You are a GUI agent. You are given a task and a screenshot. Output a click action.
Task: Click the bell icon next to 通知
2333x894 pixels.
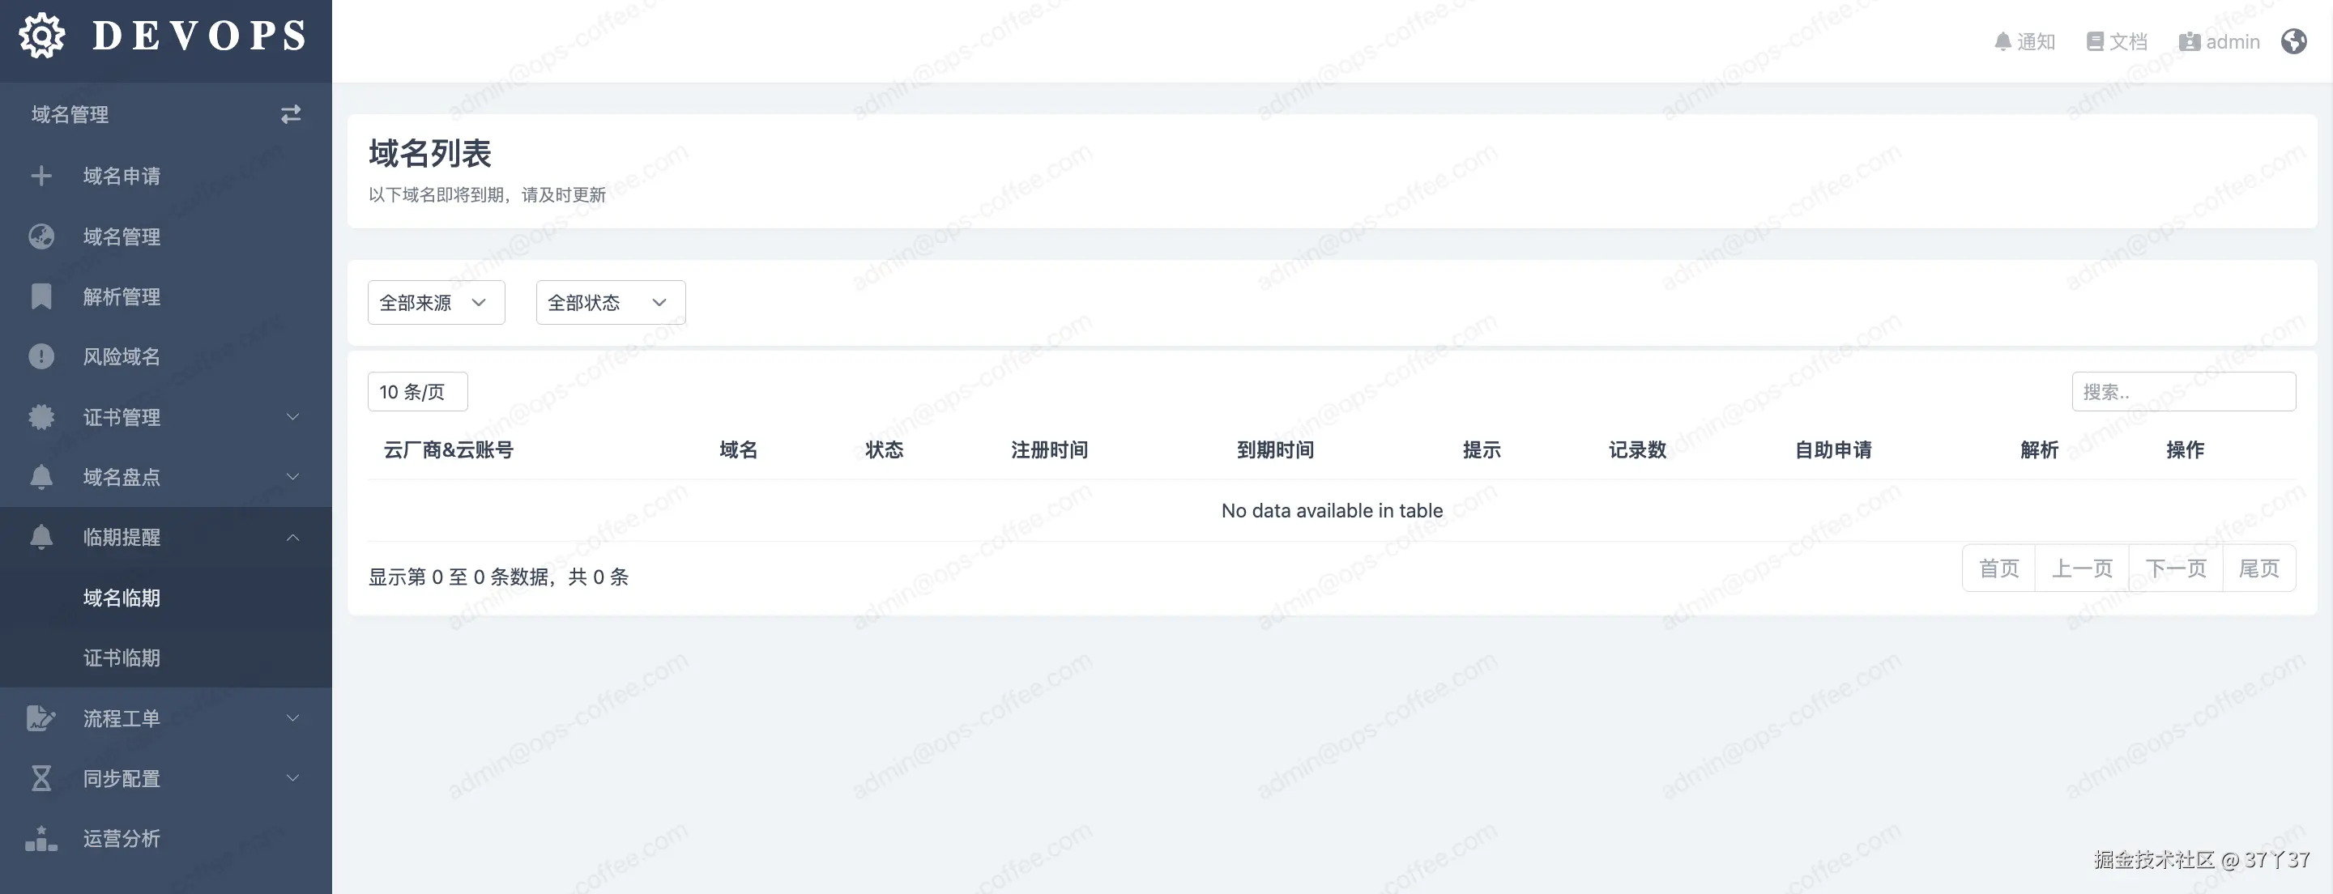(2002, 41)
